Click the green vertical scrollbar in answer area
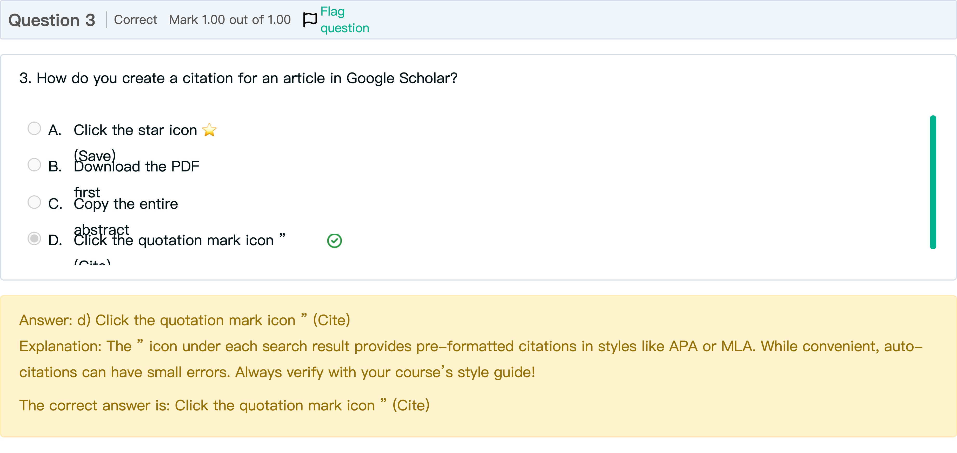This screenshot has height=453, width=957. [933, 182]
